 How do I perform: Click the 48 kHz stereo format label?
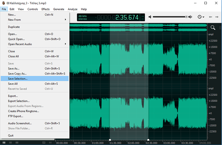point(83,17)
